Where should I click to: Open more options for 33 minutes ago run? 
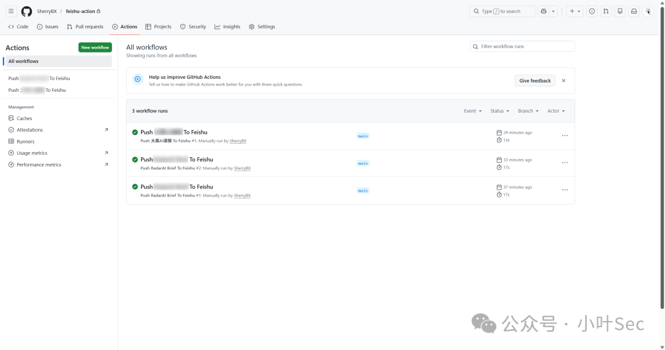click(x=565, y=163)
